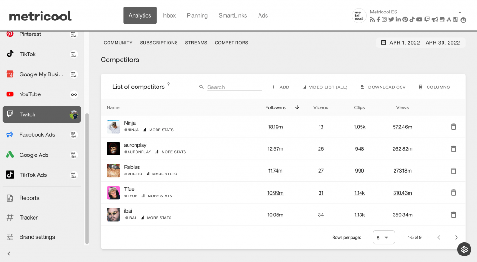Viewport: 477px width, 262px height.
Task: Go to YouTube analytics in the sidebar
Action: point(41,94)
